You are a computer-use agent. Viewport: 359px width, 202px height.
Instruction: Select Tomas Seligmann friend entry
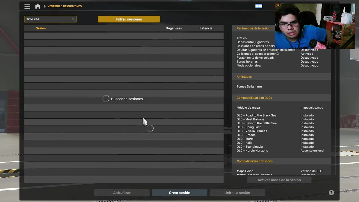pyautogui.click(x=249, y=86)
